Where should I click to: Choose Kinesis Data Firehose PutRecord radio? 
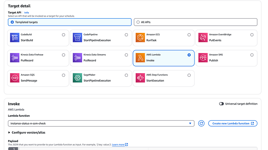click(64, 55)
